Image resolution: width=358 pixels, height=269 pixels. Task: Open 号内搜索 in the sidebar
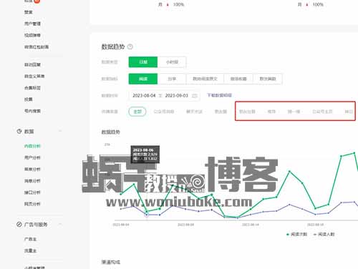click(32, 111)
